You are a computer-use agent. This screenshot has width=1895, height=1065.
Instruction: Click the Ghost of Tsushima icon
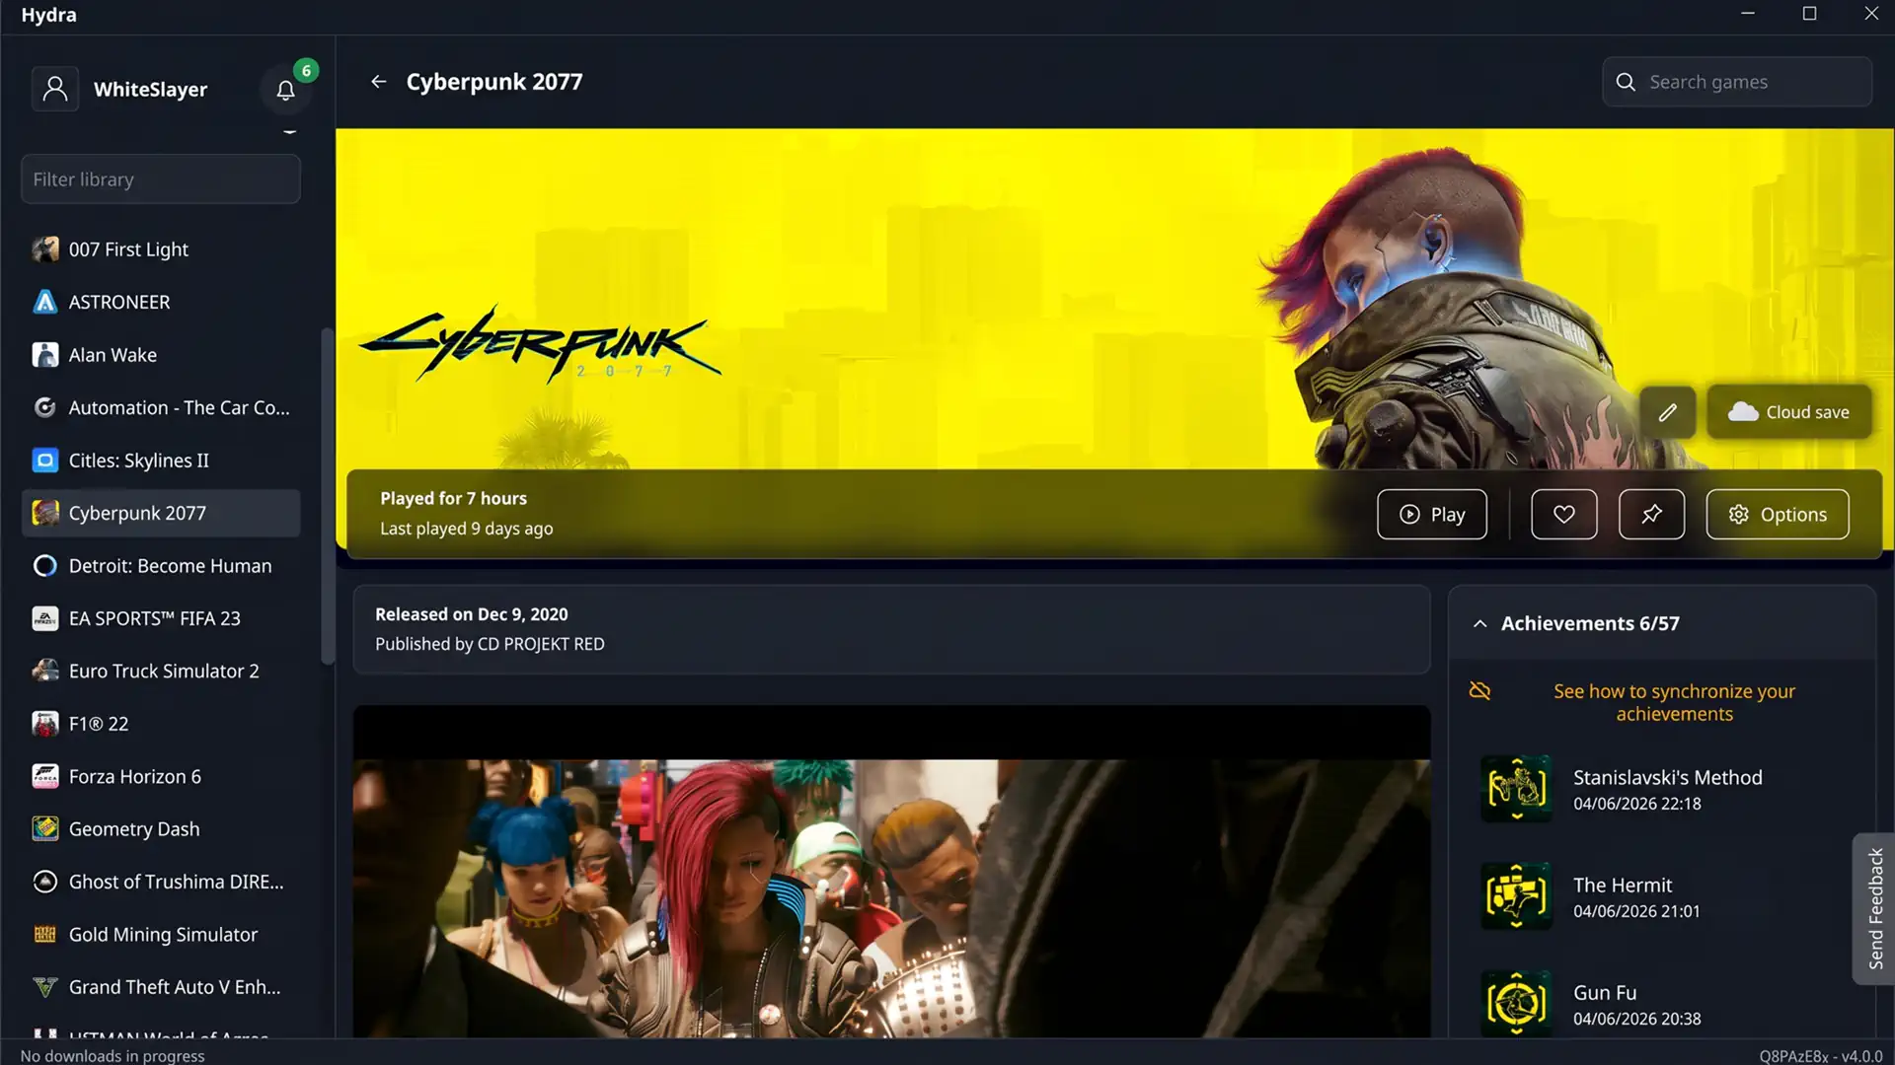[45, 882]
